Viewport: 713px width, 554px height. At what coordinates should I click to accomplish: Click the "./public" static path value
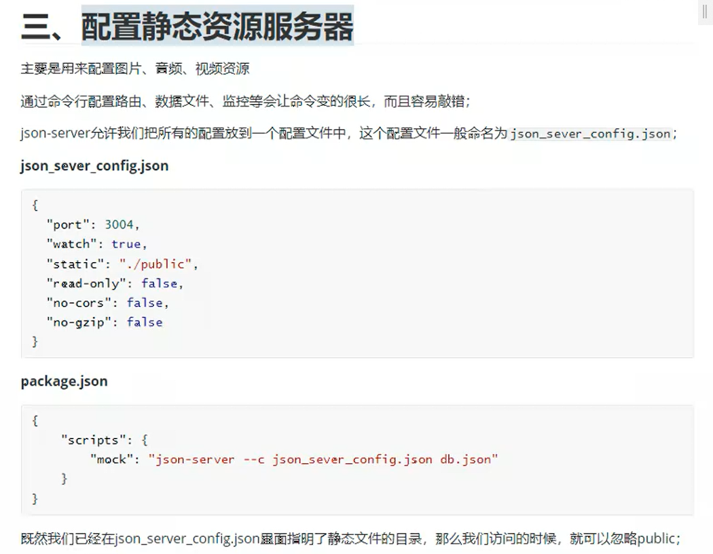pyautogui.click(x=158, y=263)
